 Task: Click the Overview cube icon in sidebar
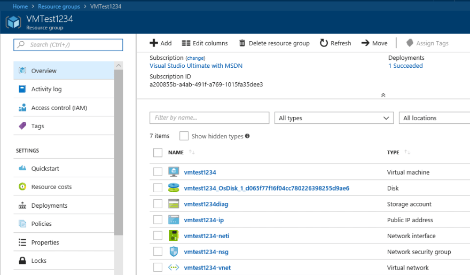[x=22, y=70]
